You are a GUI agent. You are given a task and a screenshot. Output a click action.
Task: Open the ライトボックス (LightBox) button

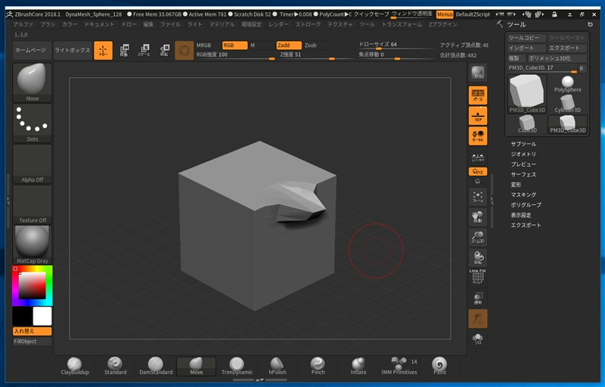(73, 50)
